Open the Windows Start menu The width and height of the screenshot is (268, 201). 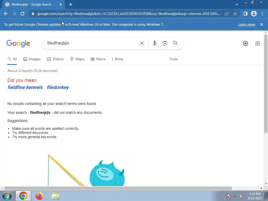tap(7, 196)
